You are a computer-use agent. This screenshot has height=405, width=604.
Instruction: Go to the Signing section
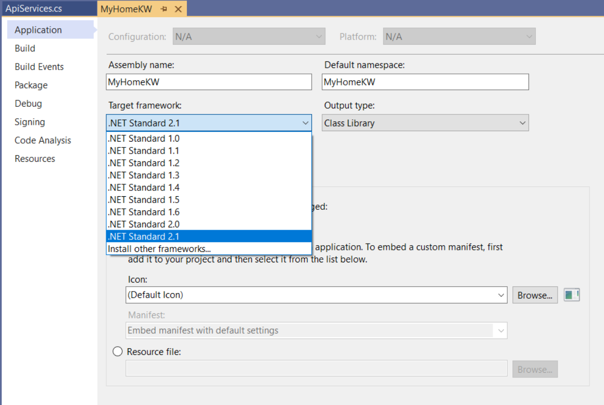pos(30,122)
